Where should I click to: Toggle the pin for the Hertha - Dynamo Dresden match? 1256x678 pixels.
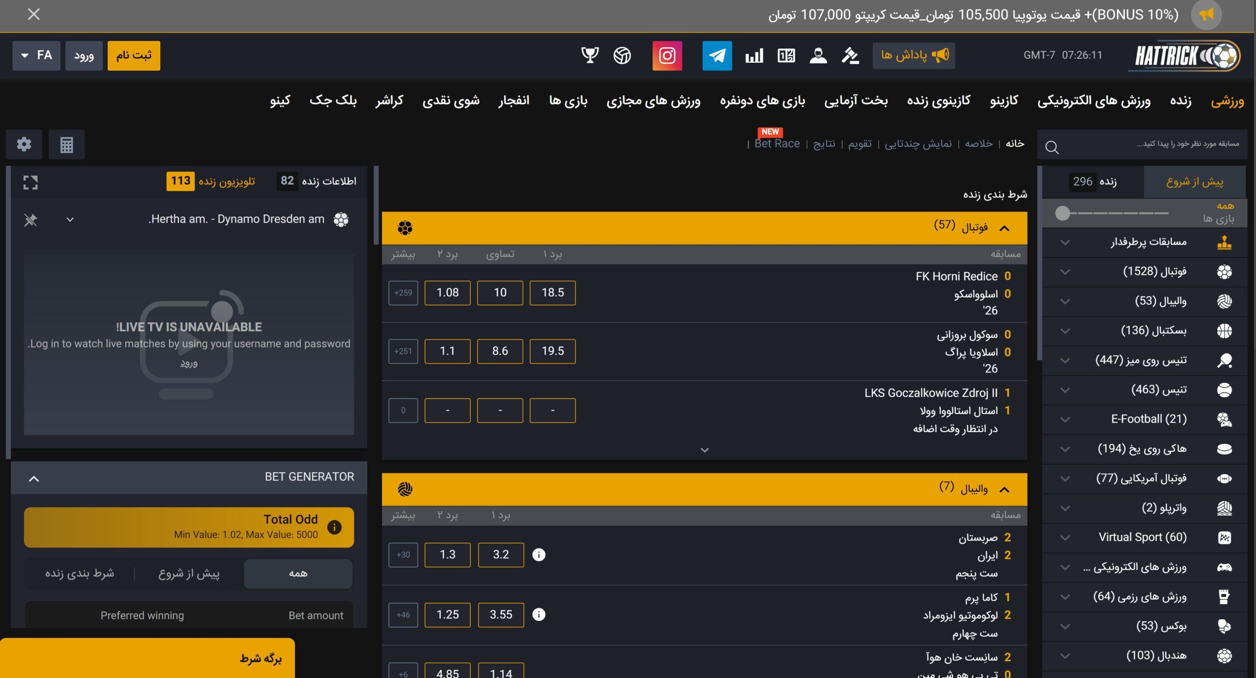pyautogui.click(x=30, y=219)
